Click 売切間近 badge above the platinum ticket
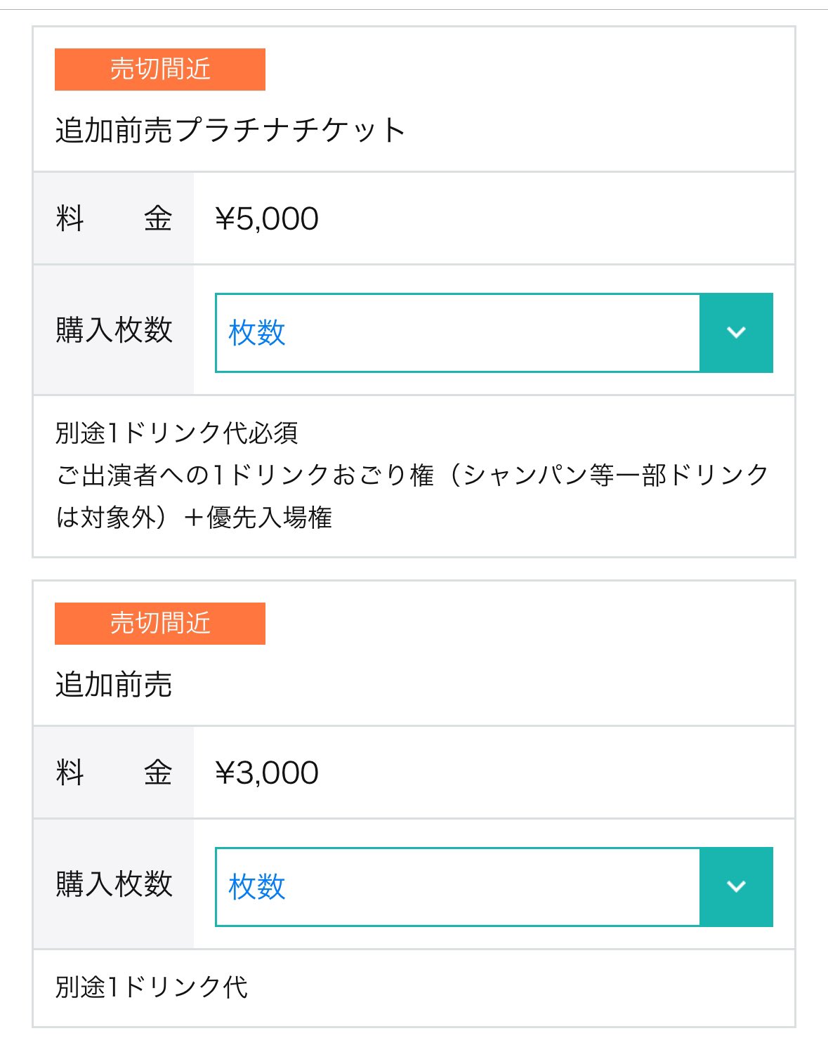Screen dimensions: 828x1038 click(x=160, y=70)
